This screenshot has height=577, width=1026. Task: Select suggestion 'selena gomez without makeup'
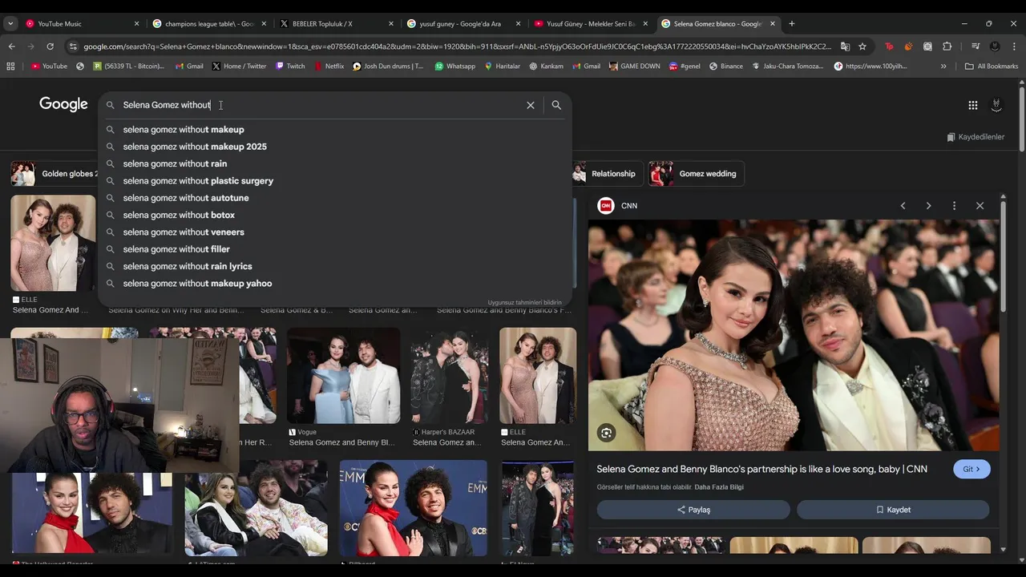coord(335,130)
